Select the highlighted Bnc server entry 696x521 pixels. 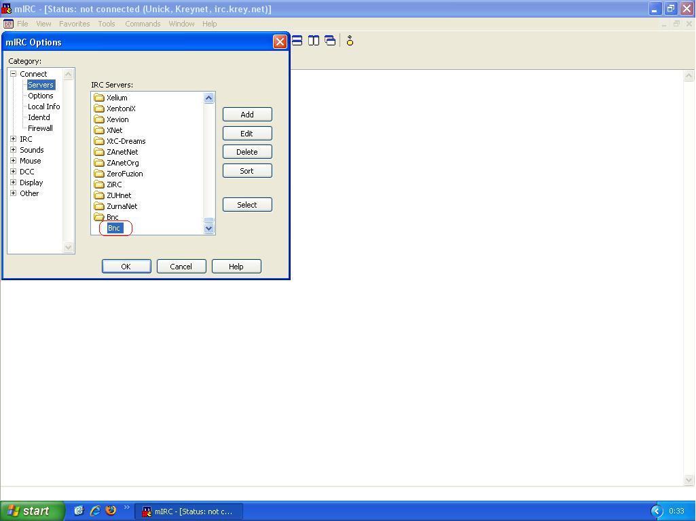115,228
